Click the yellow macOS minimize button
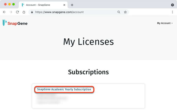Image resolution: width=177 pixels, height=110 pixels. click(x=9, y=4)
